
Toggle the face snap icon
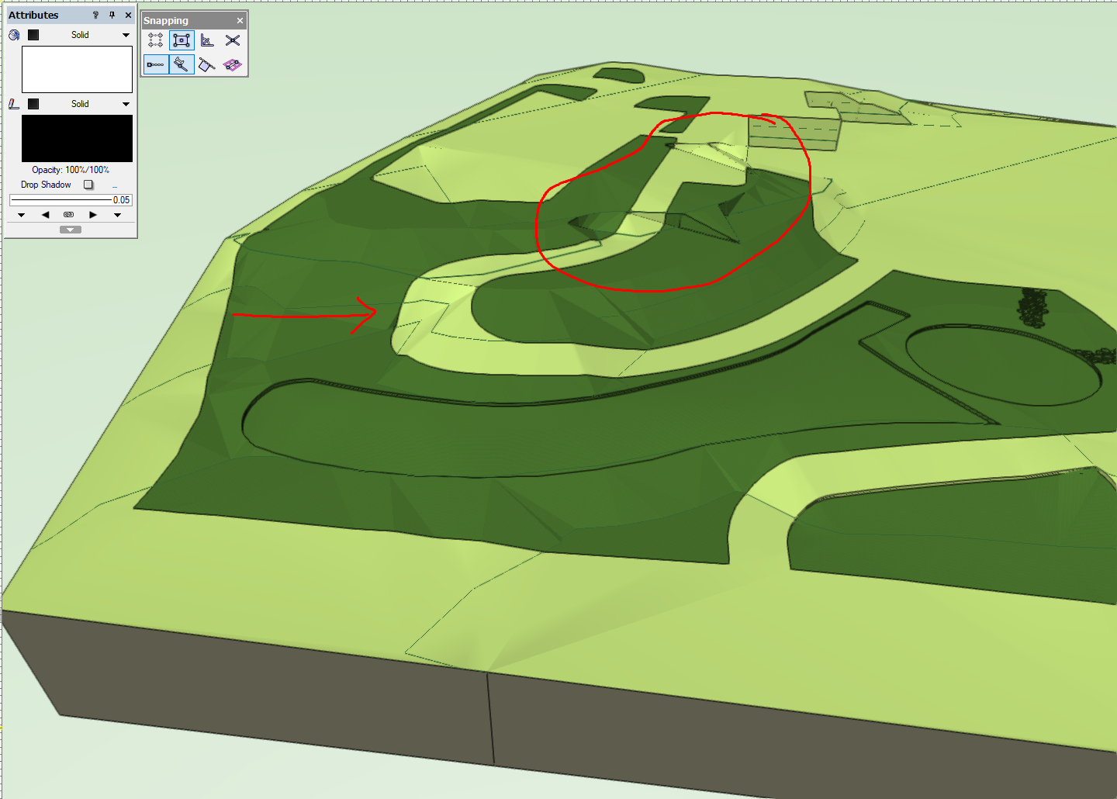[232, 64]
